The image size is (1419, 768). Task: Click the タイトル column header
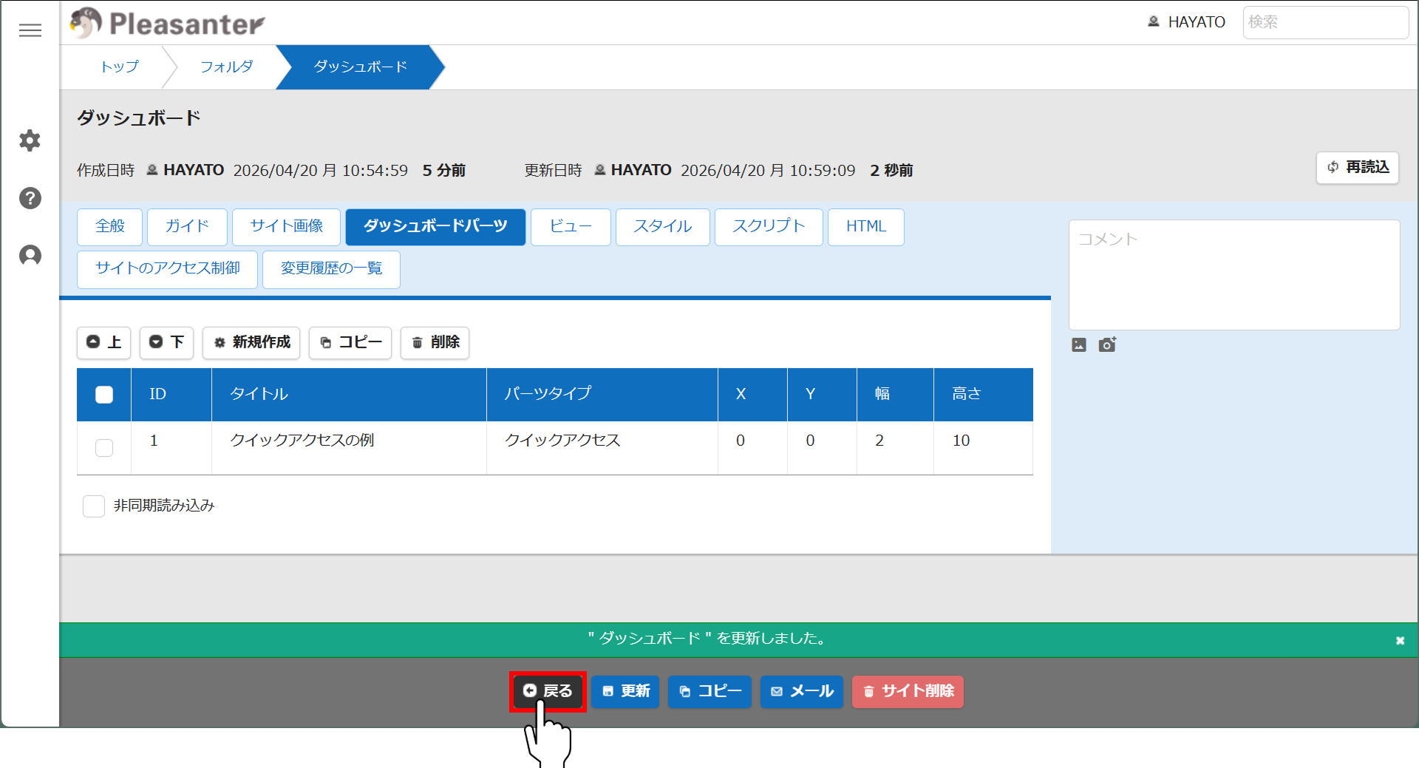pyautogui.click(x=349, y=394)
